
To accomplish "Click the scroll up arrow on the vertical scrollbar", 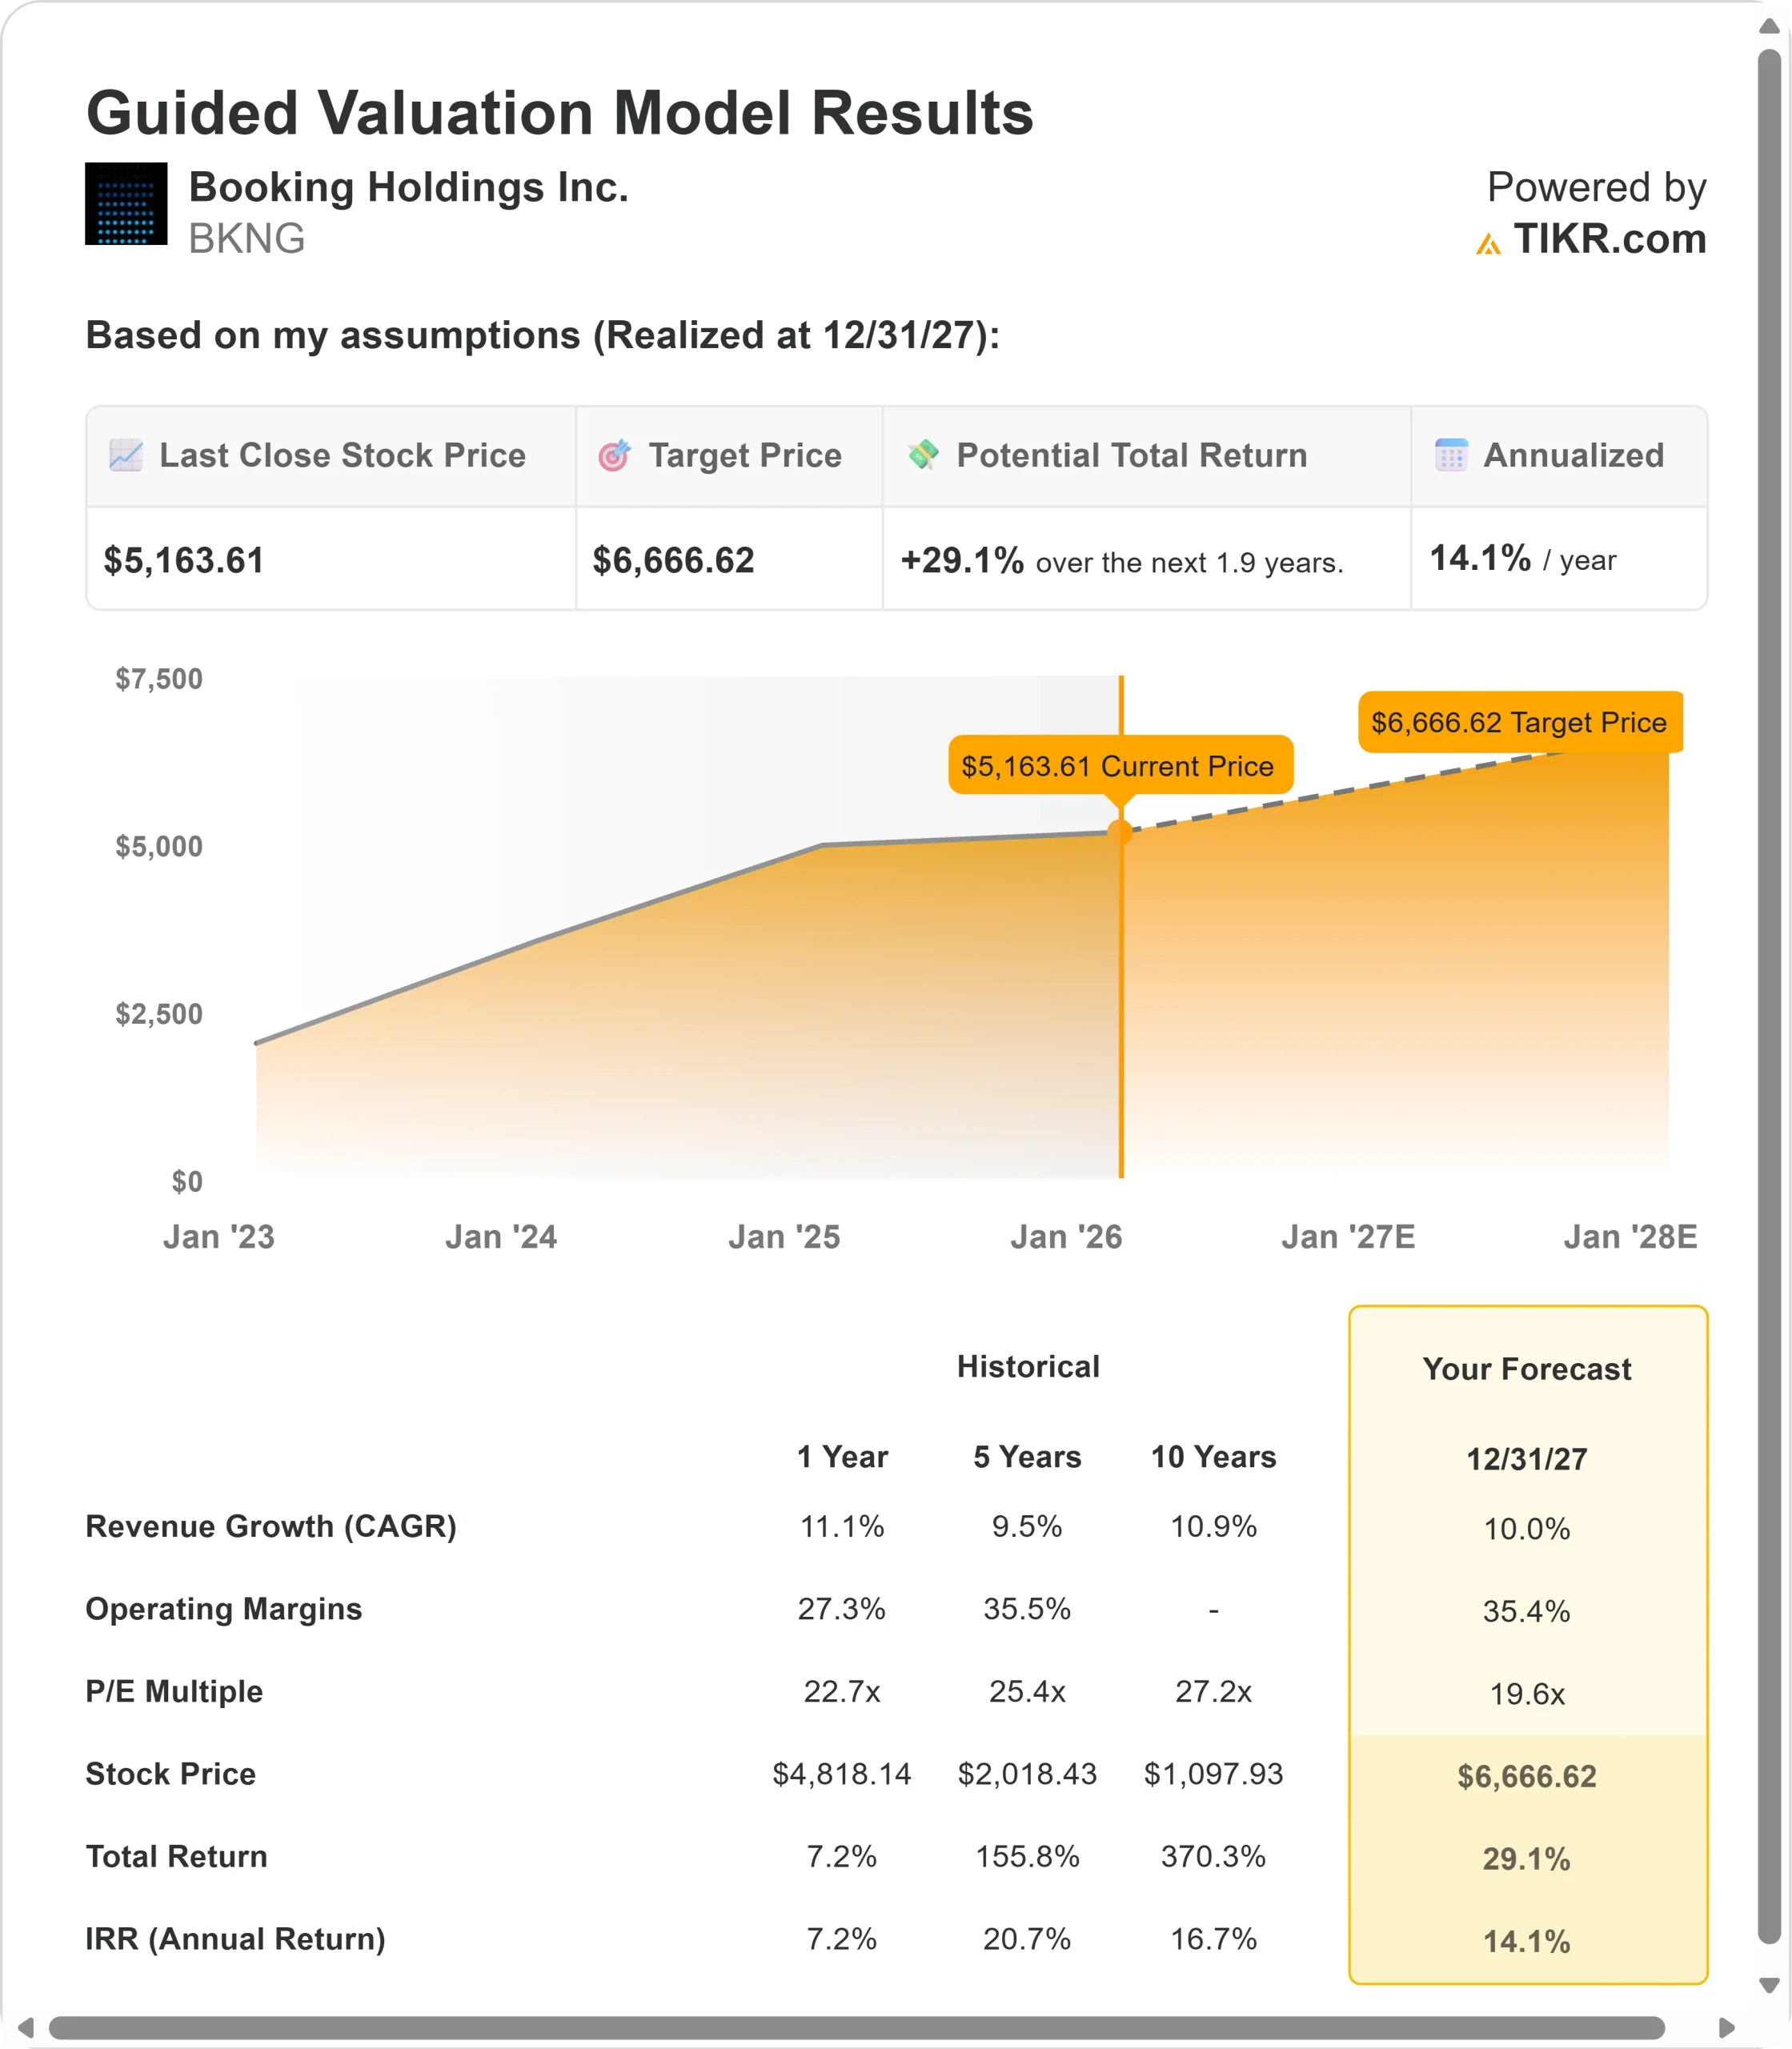I will (x=1769, y=26).
